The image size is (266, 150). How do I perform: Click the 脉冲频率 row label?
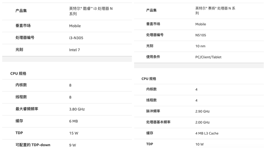[x=153, y=111]
